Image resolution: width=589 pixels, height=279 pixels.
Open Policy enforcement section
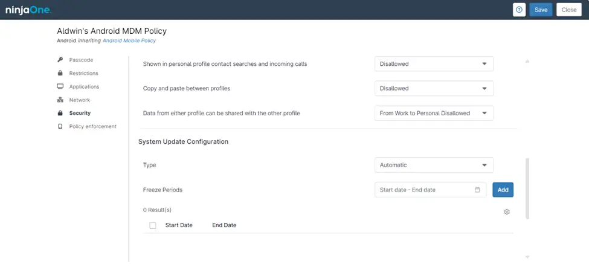pos(93,127)
